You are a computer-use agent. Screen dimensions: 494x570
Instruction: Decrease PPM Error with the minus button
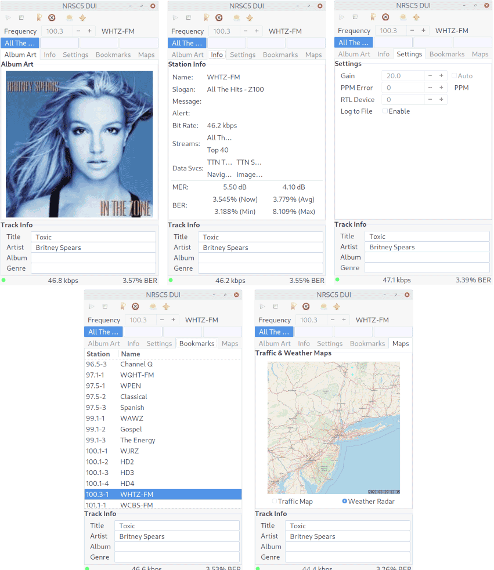(430, 88)
